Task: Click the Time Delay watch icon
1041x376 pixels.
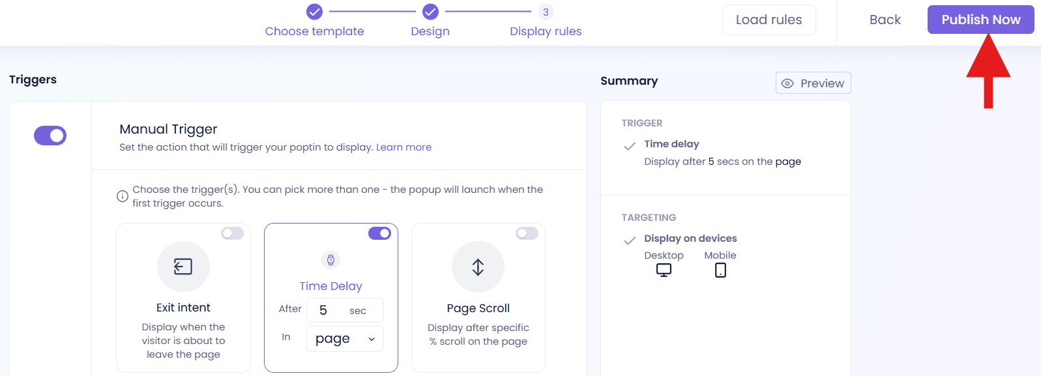Action: click(331, 260)
